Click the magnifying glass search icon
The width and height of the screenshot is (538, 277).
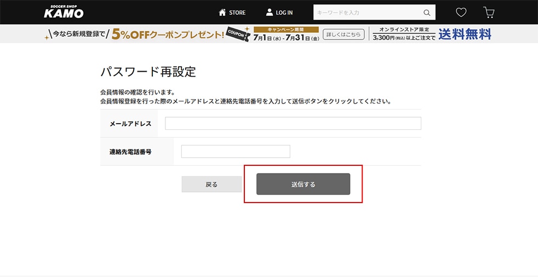[427, 13]
